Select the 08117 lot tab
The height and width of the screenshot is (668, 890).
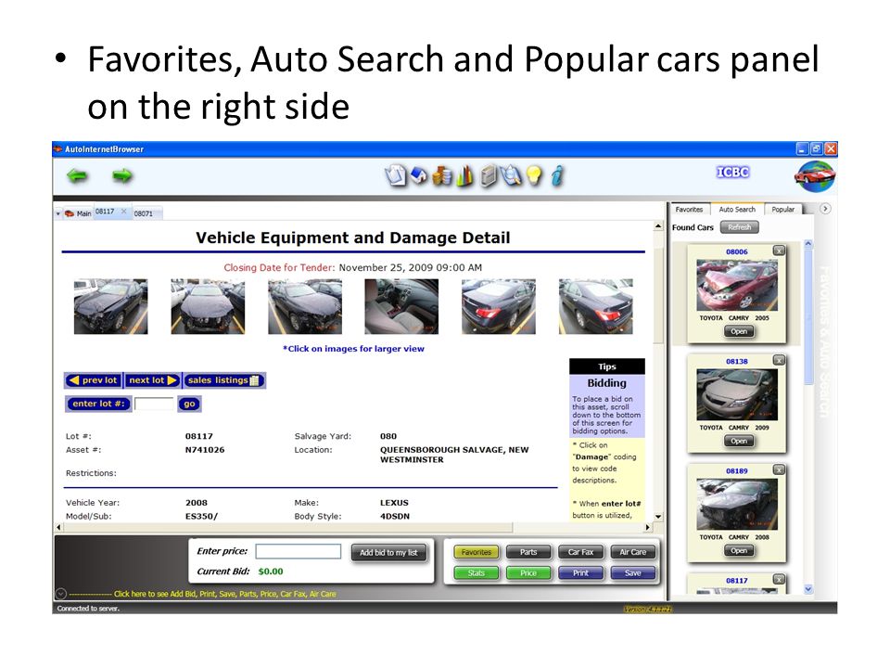(105, 212)
